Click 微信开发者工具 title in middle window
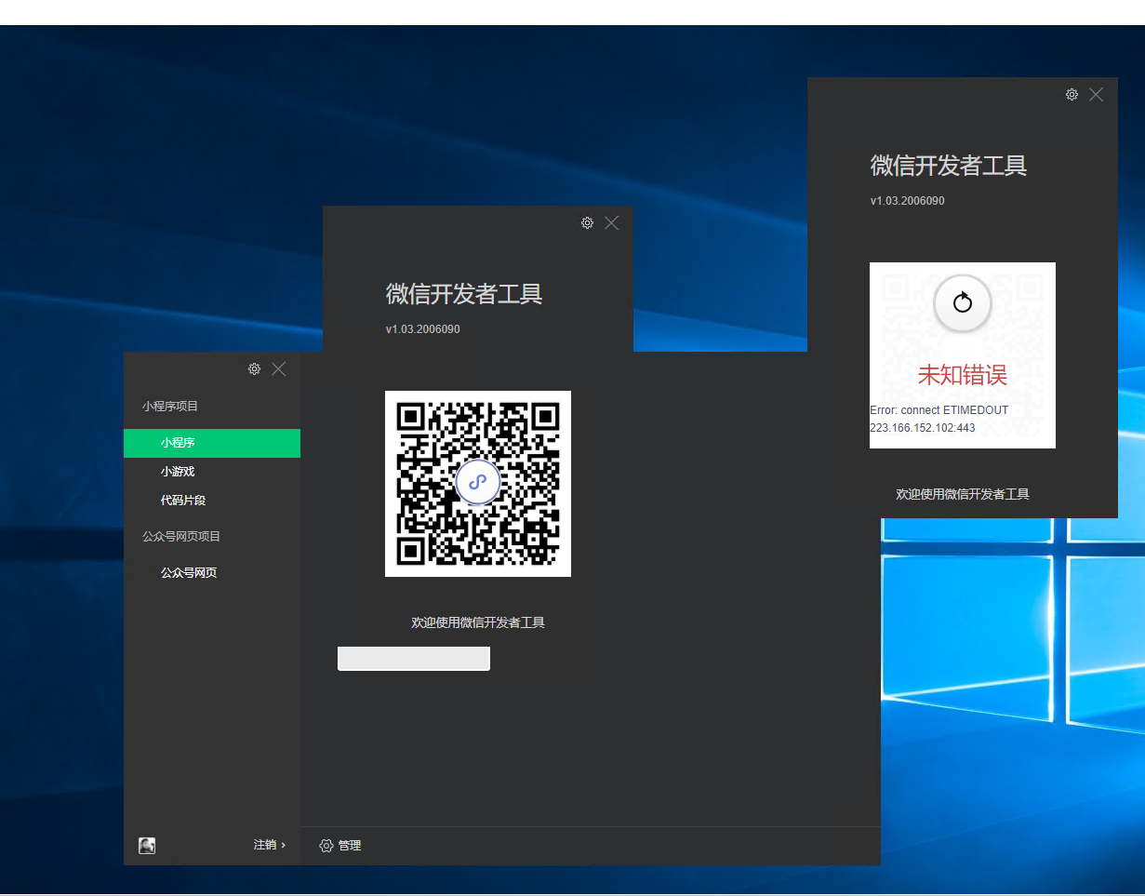The height and width of the screenshot is (896, 1145). click(x=464, y=295)
